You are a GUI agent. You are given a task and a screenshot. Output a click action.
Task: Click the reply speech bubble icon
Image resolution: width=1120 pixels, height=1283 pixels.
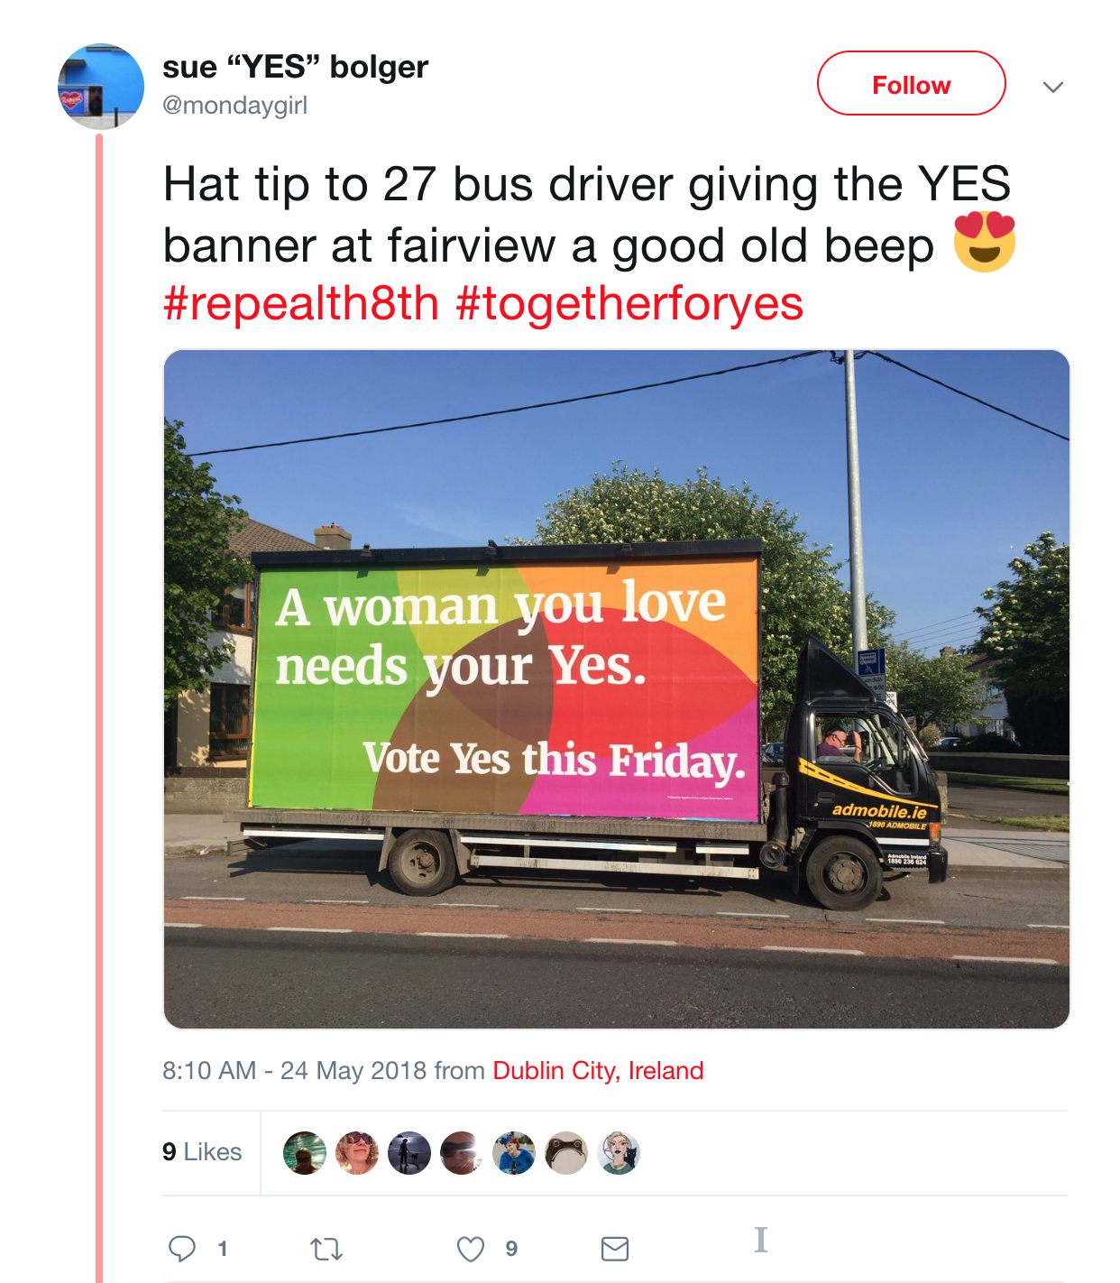click(182, 1249)
